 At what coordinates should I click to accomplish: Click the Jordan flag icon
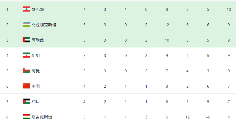click(26, 102)
